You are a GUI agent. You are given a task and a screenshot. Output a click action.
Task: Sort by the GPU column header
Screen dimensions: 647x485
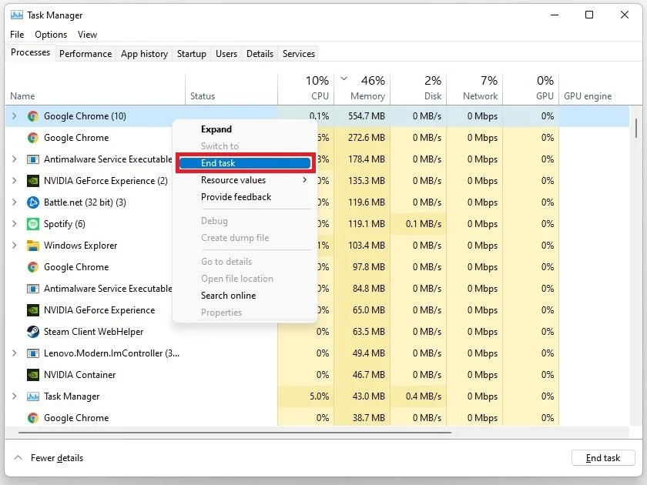(x=531, y=88)
